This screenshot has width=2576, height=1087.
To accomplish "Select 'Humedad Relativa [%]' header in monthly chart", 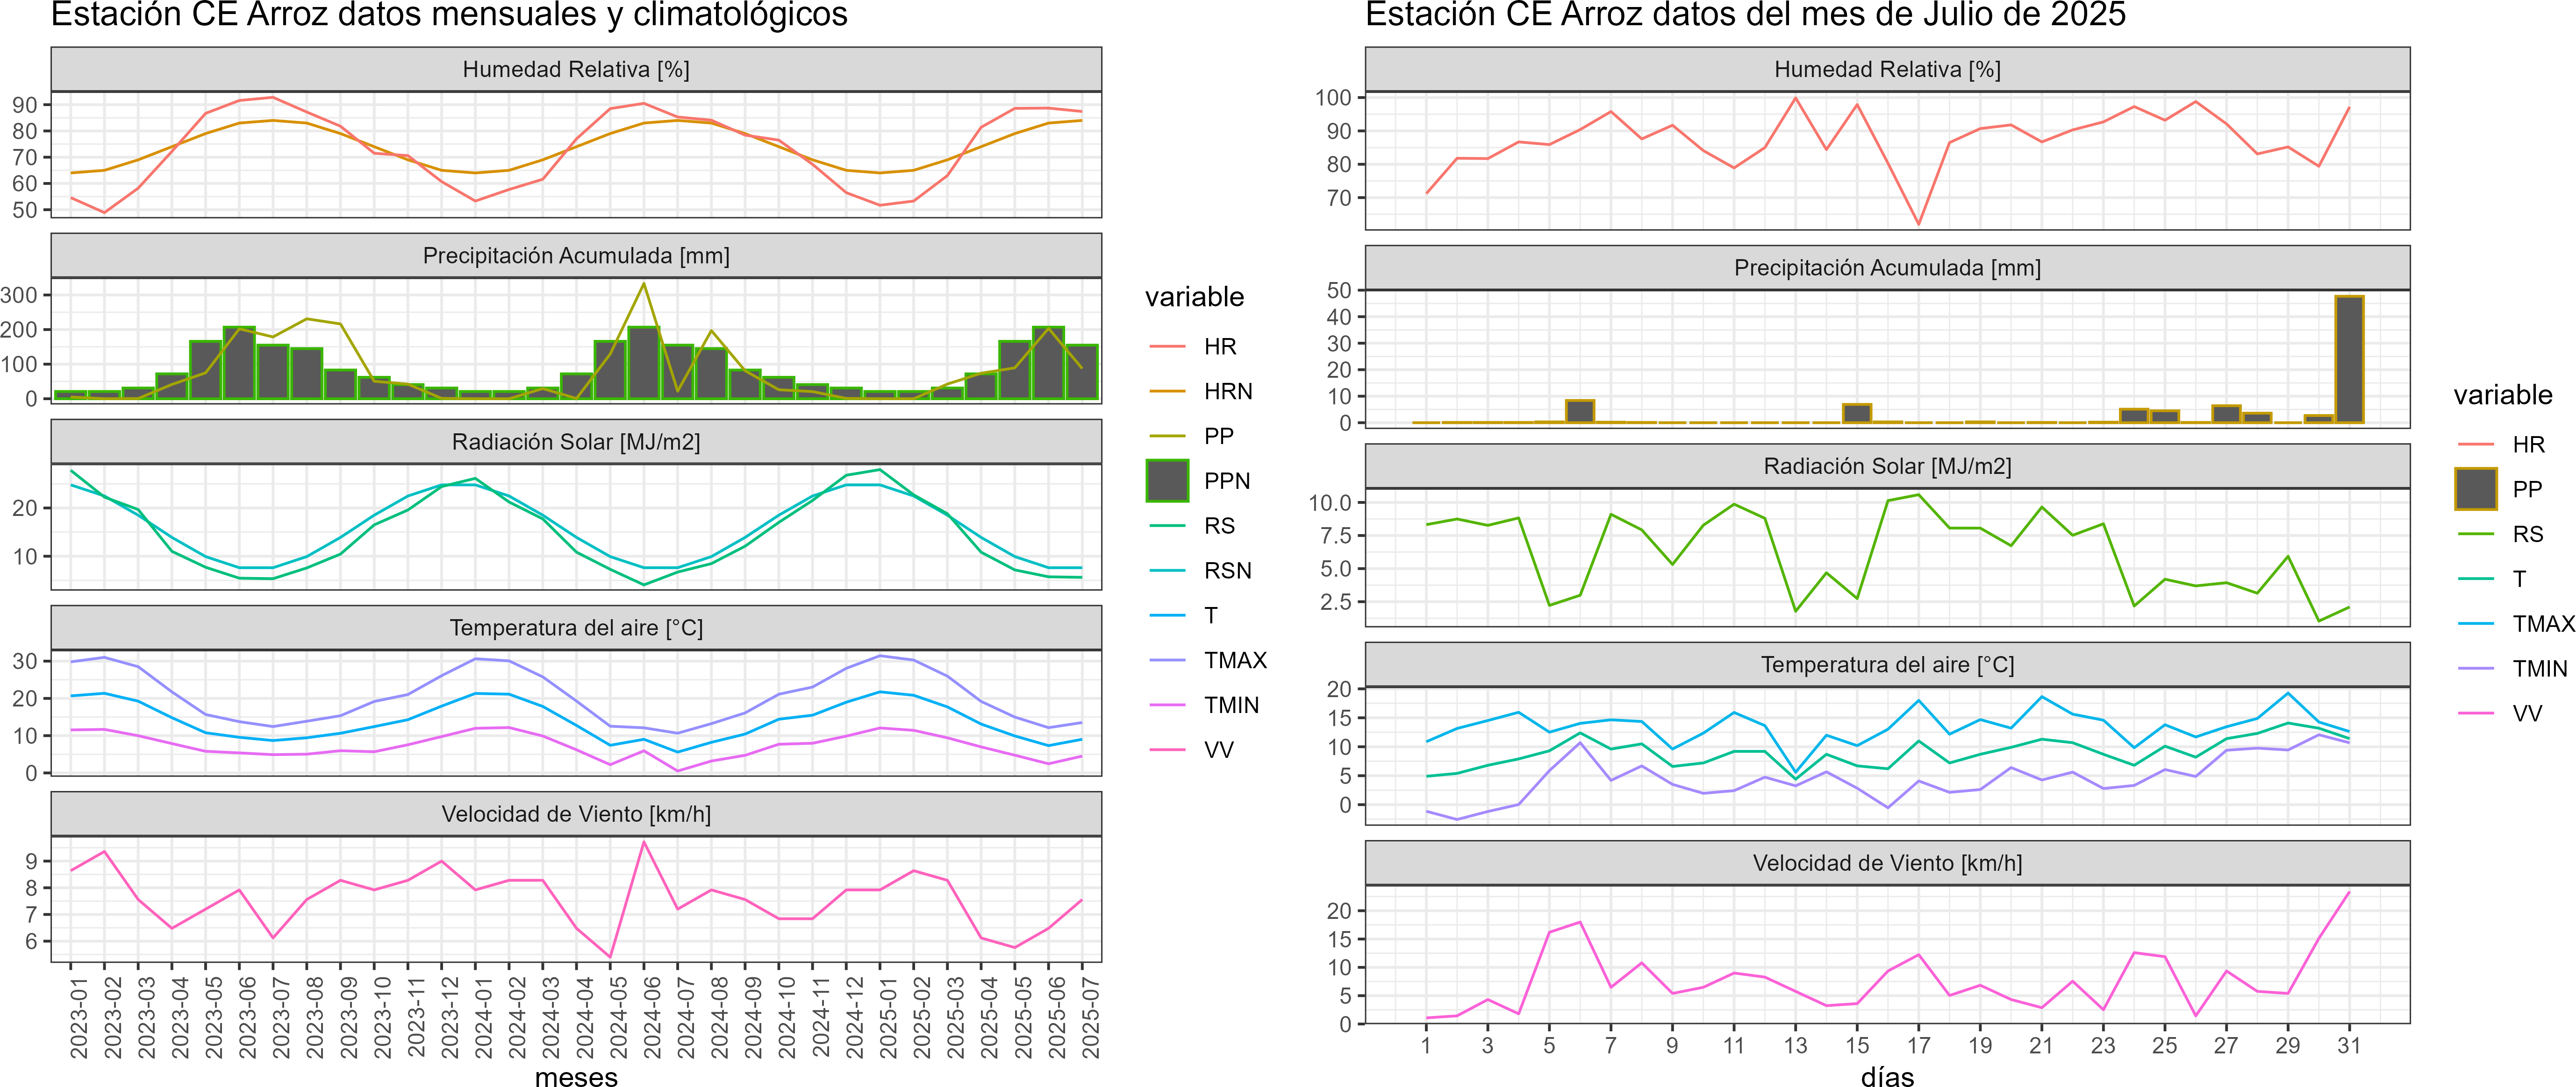I will point(576,69).
